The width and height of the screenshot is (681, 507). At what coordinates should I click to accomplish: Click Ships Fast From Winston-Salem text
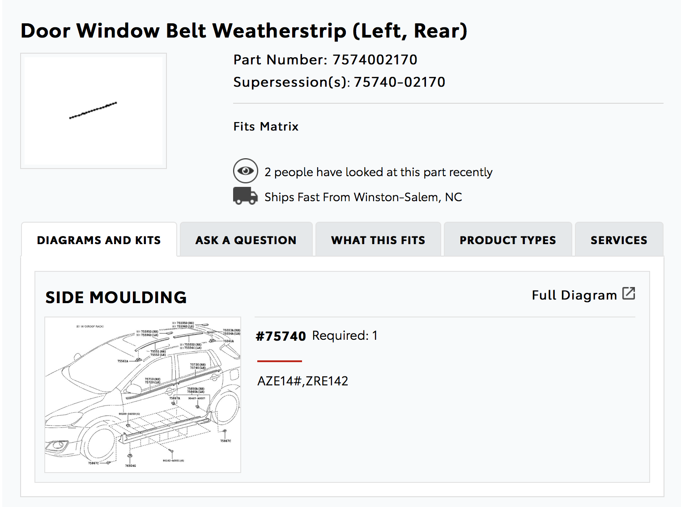(x=363, y=197)
